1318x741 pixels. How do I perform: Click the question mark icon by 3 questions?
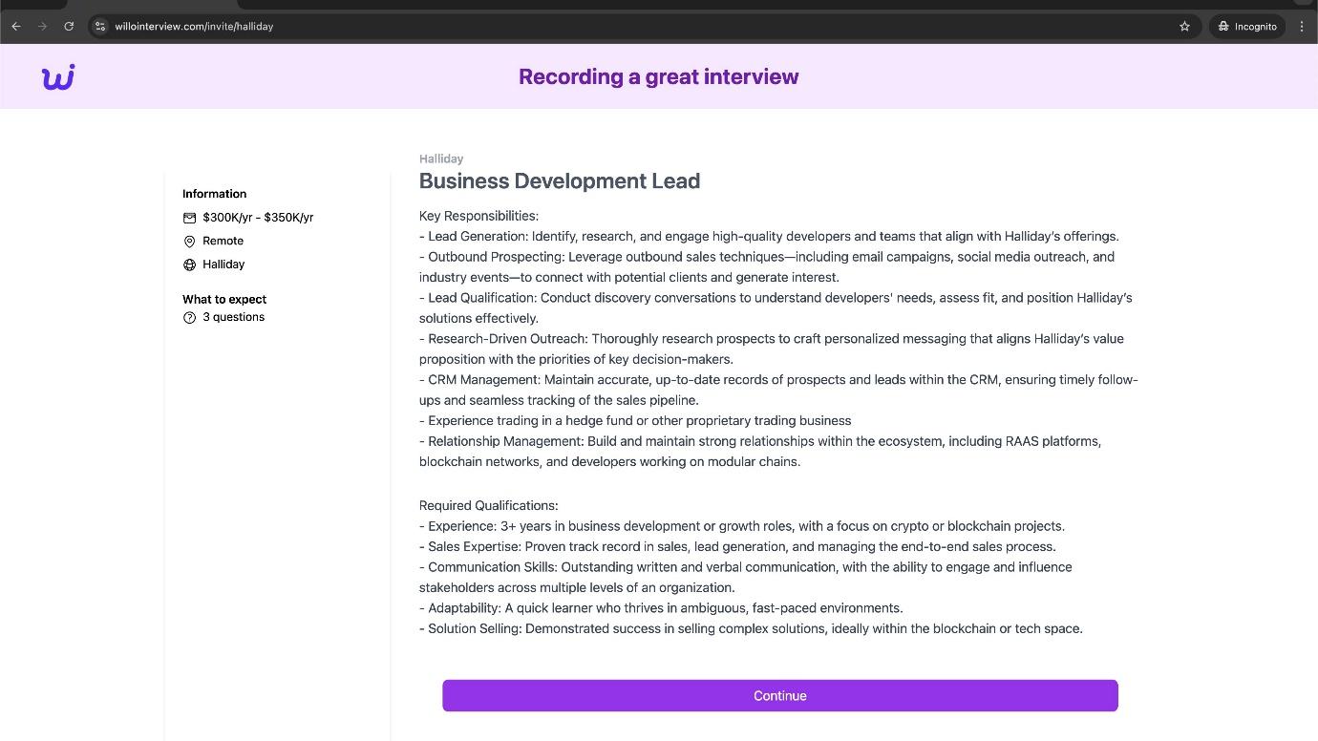click(189, 317)
